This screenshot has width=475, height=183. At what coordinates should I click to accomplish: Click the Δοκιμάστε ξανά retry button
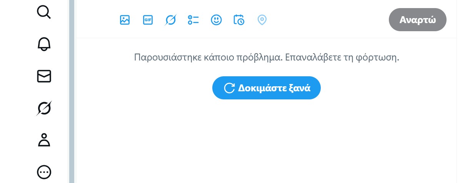[267, 88]
